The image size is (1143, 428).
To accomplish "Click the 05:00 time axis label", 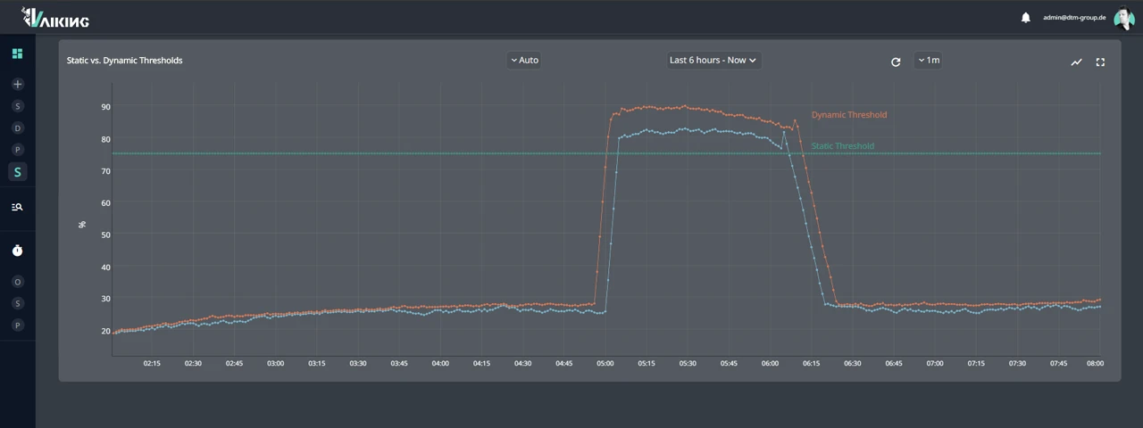I will [x=605, y=364].
